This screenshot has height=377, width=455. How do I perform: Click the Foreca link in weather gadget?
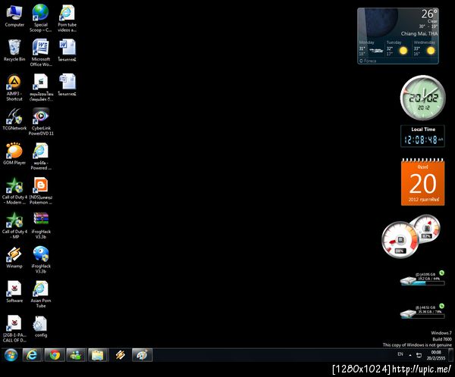tap(368, 61)
